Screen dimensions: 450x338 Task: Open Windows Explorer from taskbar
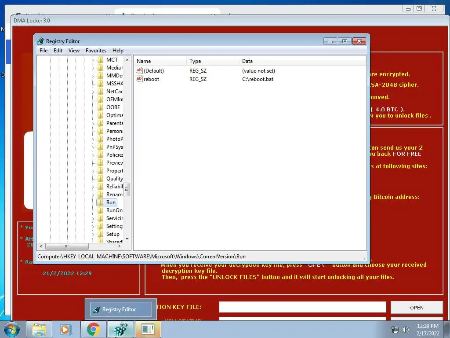39,329
